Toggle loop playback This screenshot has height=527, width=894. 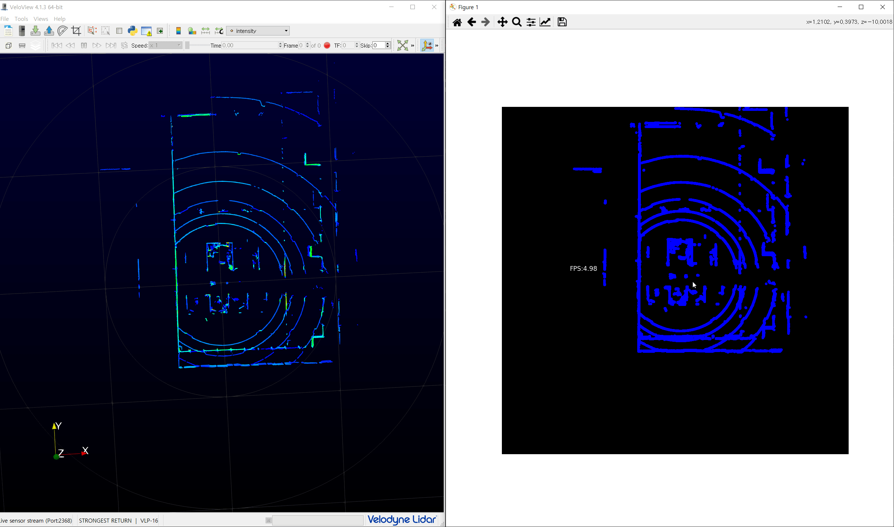click(124, 45)
